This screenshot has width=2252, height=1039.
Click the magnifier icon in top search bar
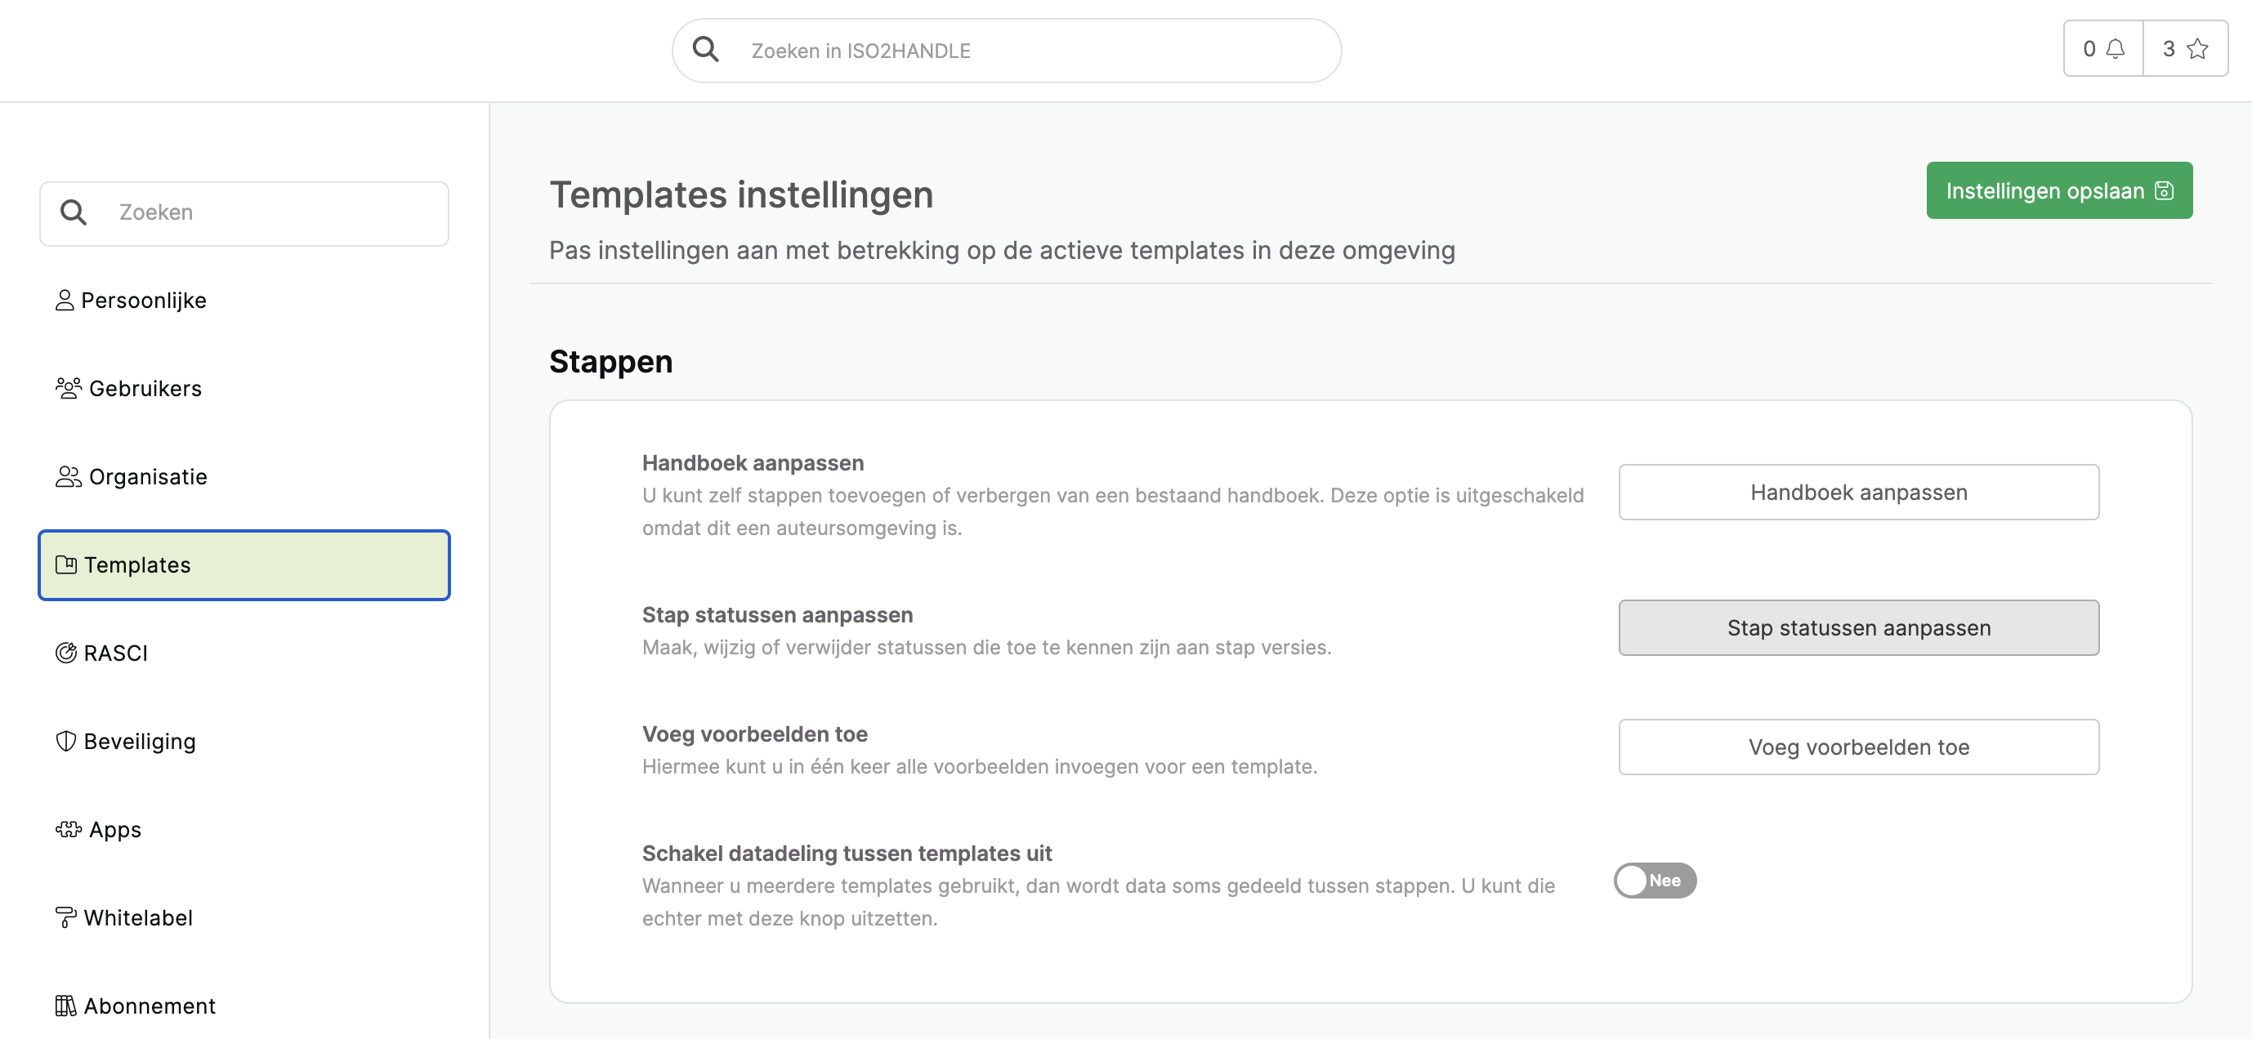tap(705, 50)
